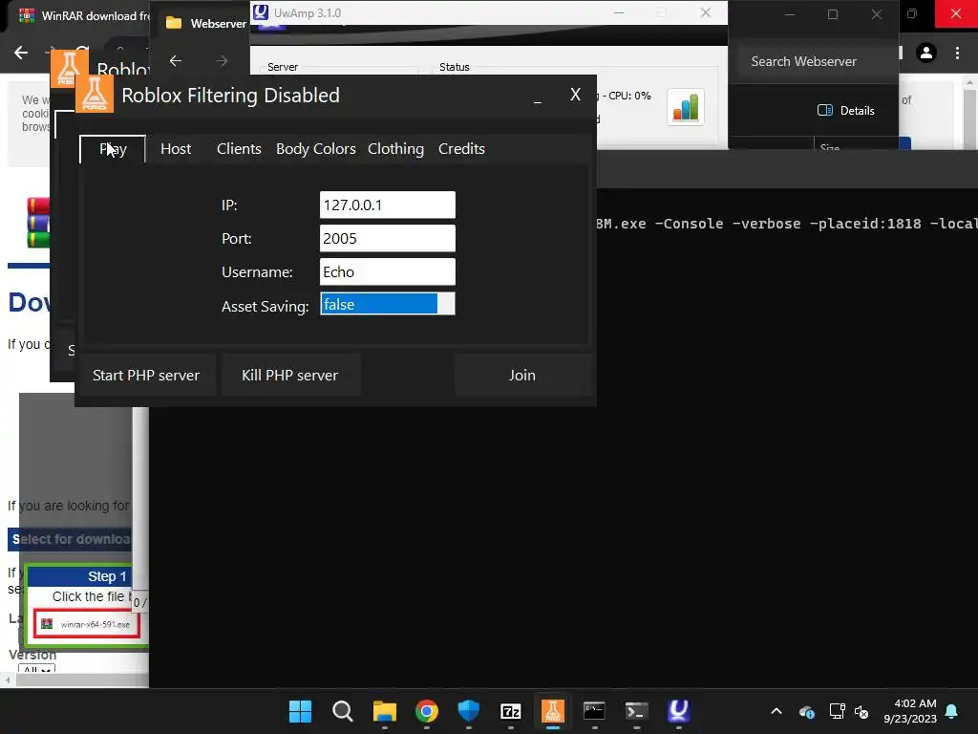Click Kill PHP server button
The image size is (978, 734).
click(x=290, y=375)
